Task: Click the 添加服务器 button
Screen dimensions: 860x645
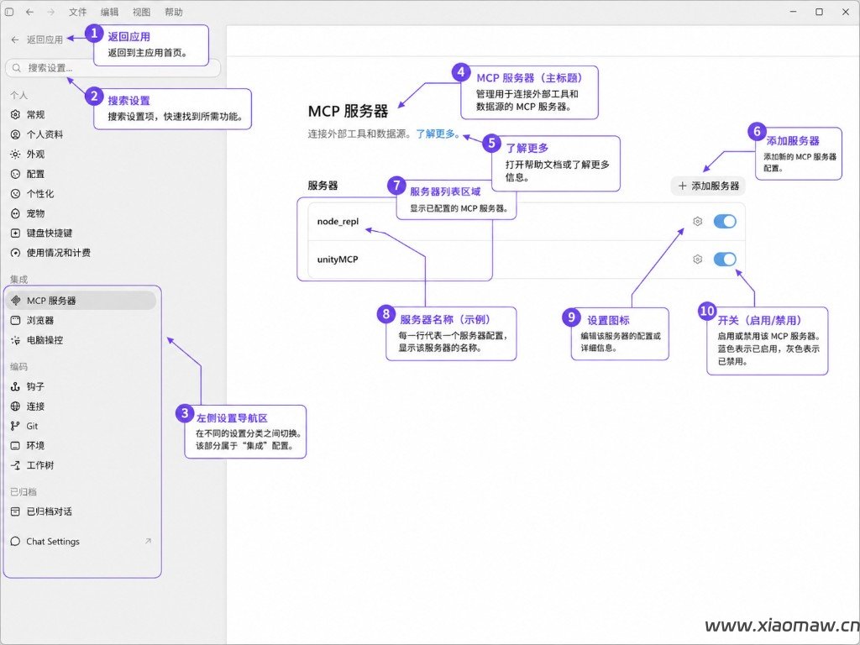Action: click(x=708, y=186)
